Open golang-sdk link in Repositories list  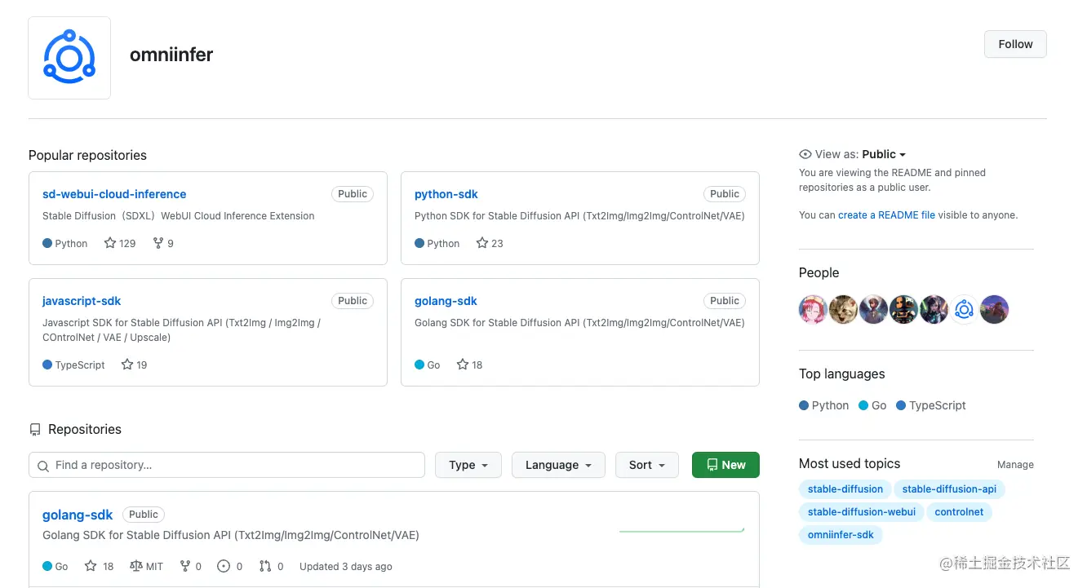coord(78,515)
